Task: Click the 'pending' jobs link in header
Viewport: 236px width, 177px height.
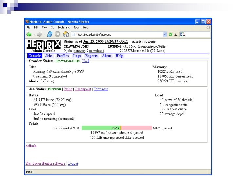Action: click(79, 51)
